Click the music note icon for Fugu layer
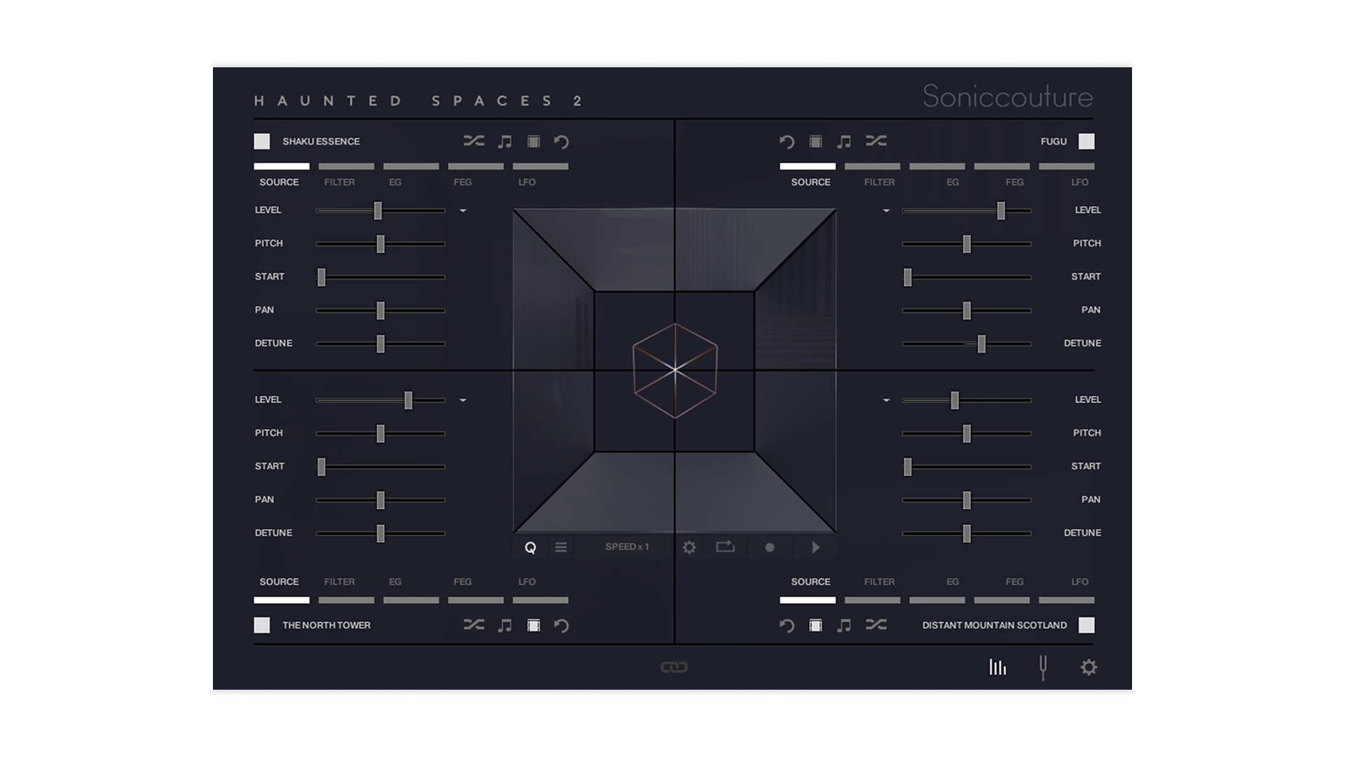Viewport: 1345px width, 757px height. point(844,142)
